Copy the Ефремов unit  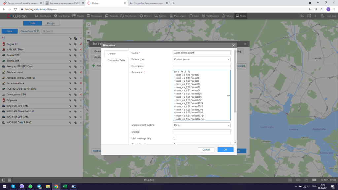(x=76, y=100)
